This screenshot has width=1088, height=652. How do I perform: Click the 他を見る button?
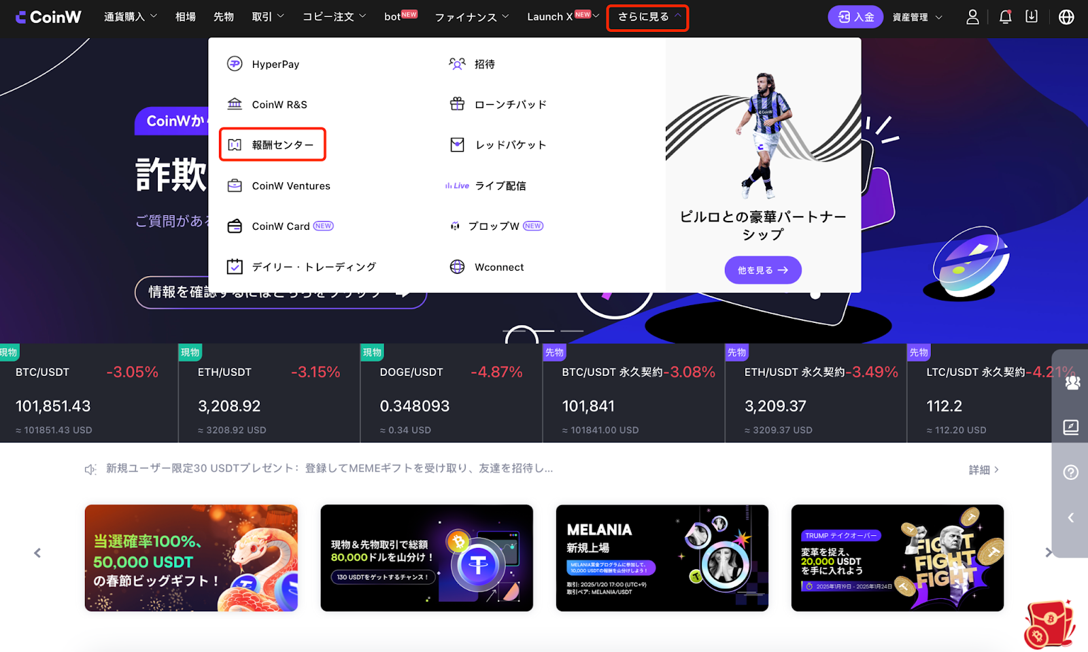tap(763, 270)
